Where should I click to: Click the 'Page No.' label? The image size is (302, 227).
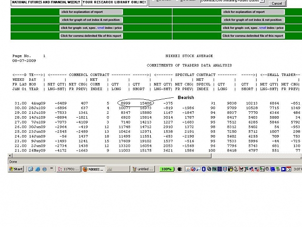click(22, 56)
